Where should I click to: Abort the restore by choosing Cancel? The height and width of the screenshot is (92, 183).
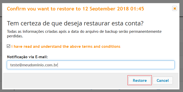[x=162, y=80]
